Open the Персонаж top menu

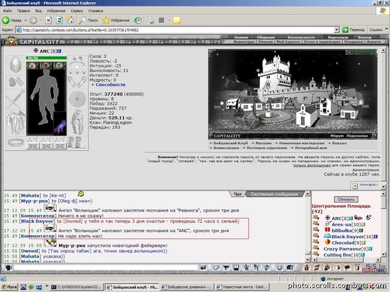[338, 37]
